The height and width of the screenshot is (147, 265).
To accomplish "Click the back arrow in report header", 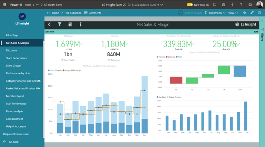I will 49,24.
